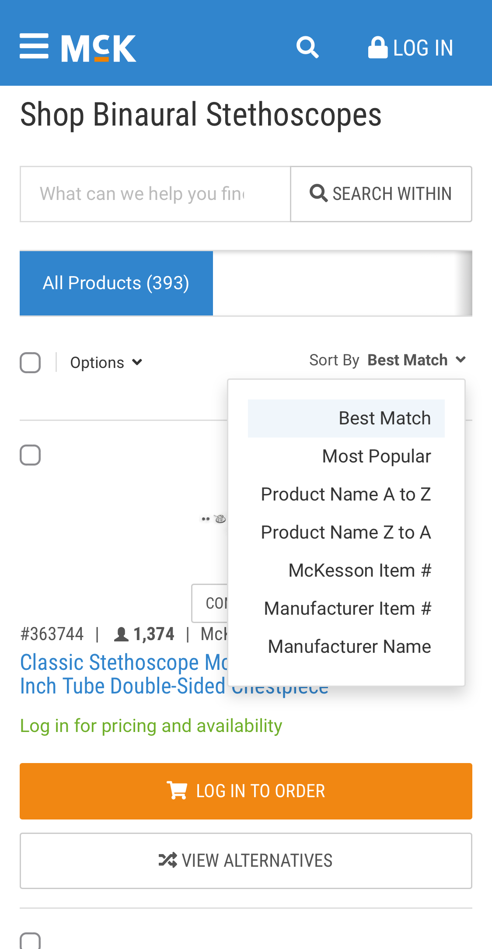Type in the What can we help field
Image resolution: width=492 pixels, height=949 pixels.
(x=153, y=193)
